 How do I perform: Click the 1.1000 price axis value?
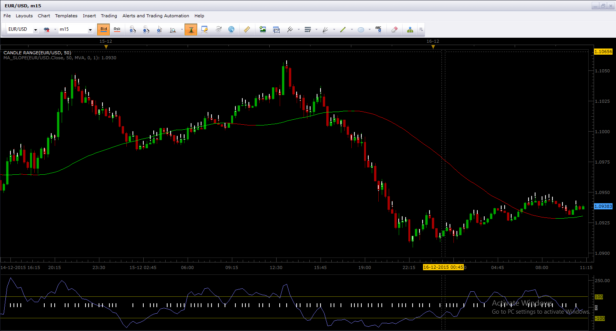(x=603, y=132)
